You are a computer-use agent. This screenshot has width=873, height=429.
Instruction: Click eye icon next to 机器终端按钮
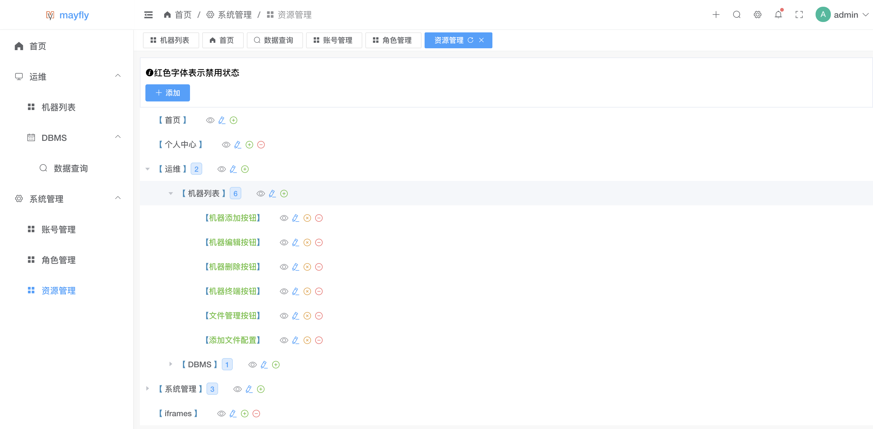point(284,291)
